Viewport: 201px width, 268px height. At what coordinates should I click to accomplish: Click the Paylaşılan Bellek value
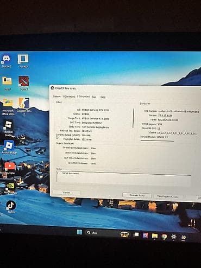[x=87, y=139]
